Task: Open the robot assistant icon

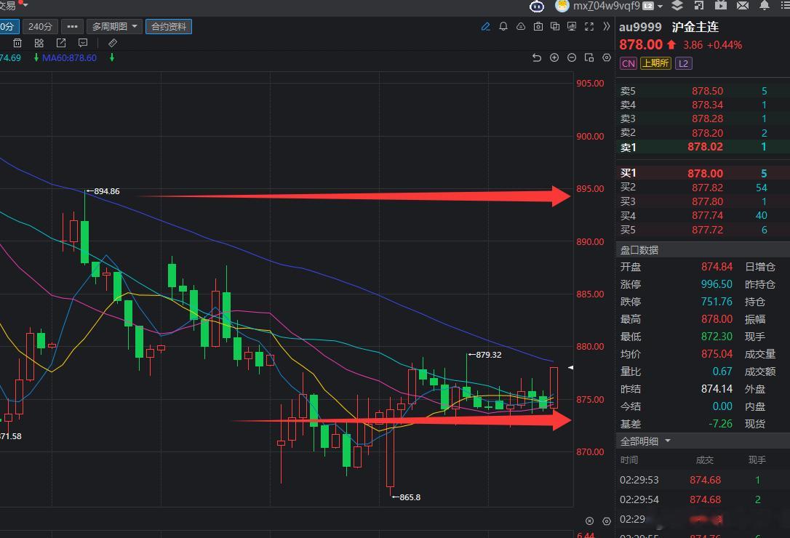Action: [537, 6]
